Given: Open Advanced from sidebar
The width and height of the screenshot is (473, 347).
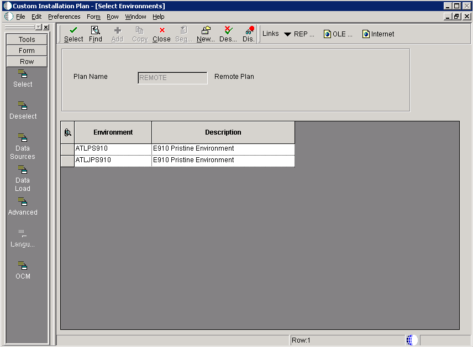Looking at the screenshot, I should [23, 207].
